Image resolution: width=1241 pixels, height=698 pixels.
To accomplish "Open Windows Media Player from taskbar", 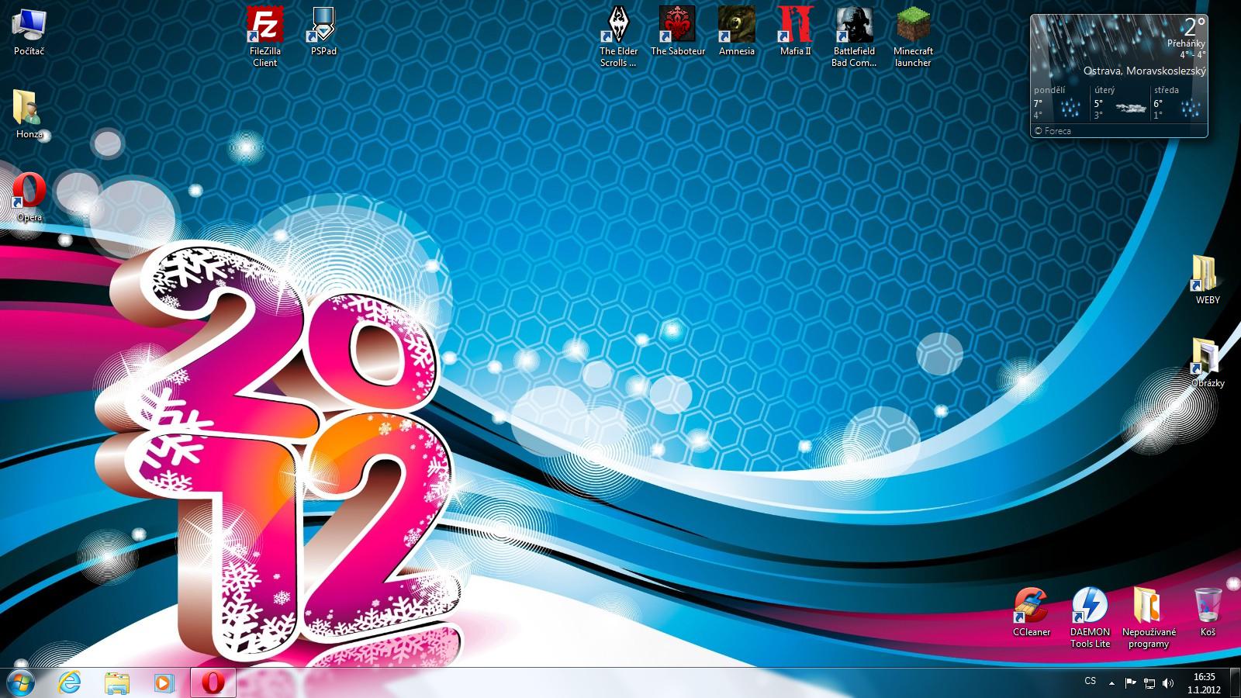I will (x=164, y=683).
